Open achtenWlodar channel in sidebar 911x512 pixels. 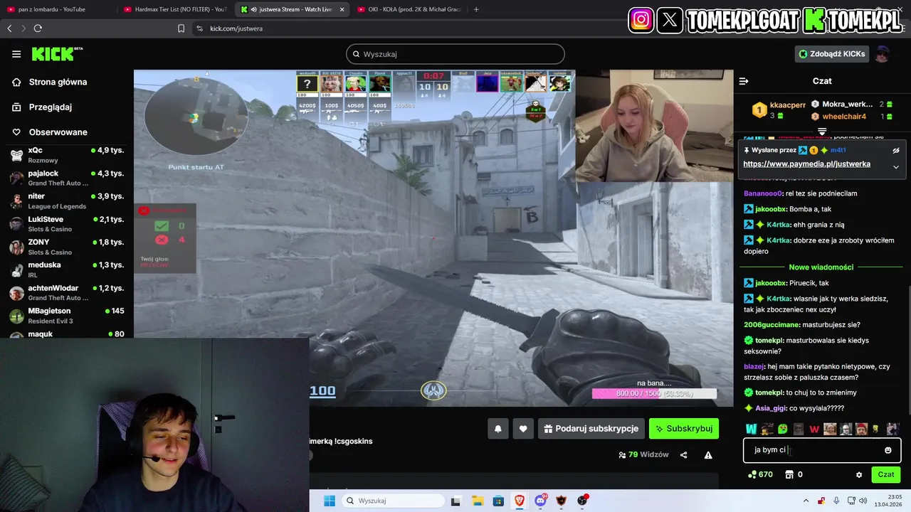(x=67, y=292)
